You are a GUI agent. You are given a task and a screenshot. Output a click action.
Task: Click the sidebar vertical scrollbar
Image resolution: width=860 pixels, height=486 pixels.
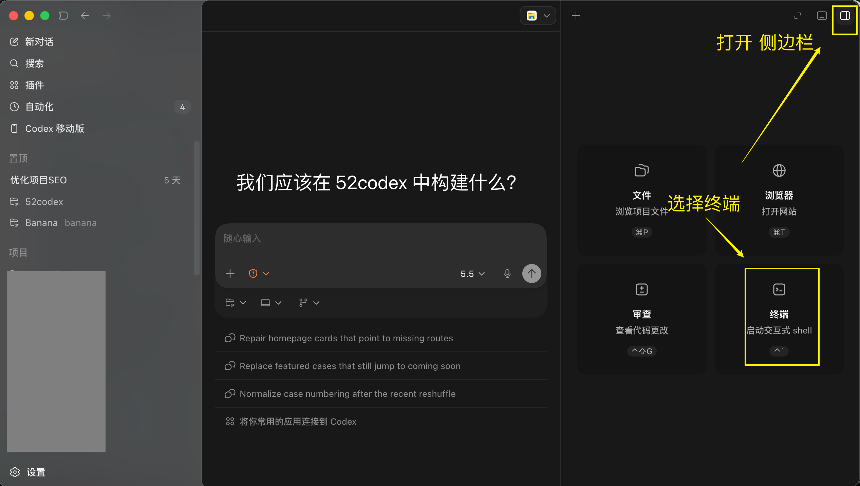197,208
